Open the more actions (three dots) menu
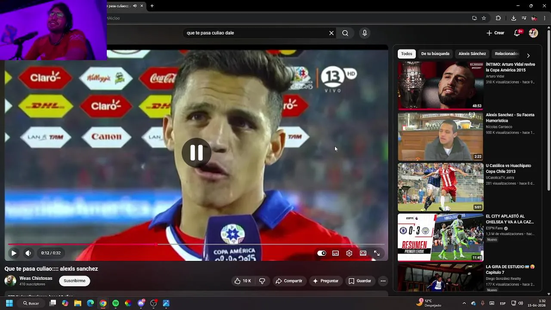 click(383, 281)
